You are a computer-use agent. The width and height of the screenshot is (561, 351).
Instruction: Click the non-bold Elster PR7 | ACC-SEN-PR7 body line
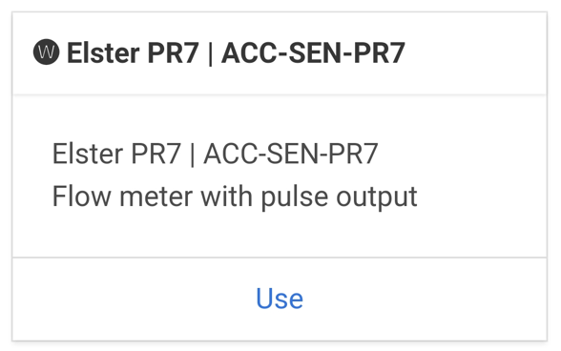click(215, 154)
